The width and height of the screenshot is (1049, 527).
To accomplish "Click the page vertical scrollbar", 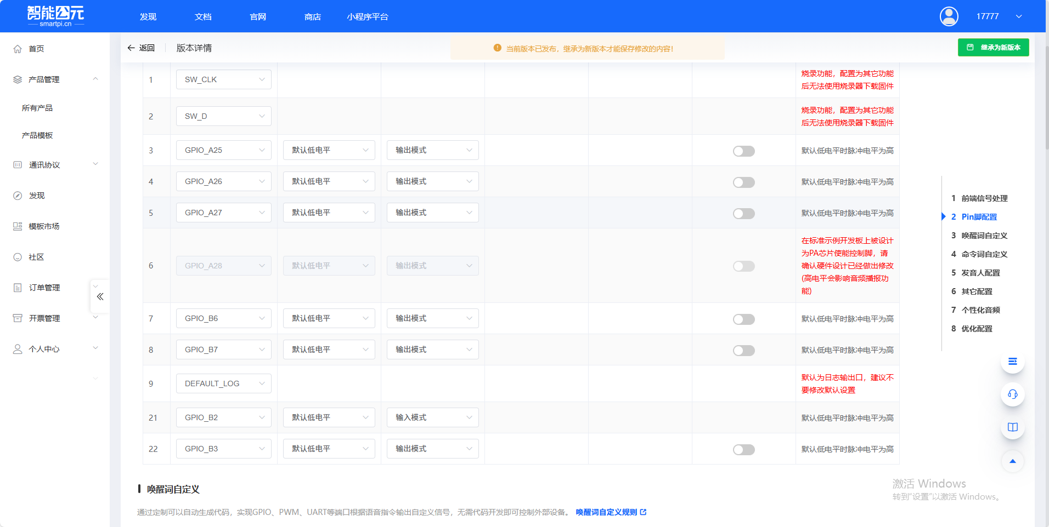I will pyautogui.click(x=1046, y=99).
